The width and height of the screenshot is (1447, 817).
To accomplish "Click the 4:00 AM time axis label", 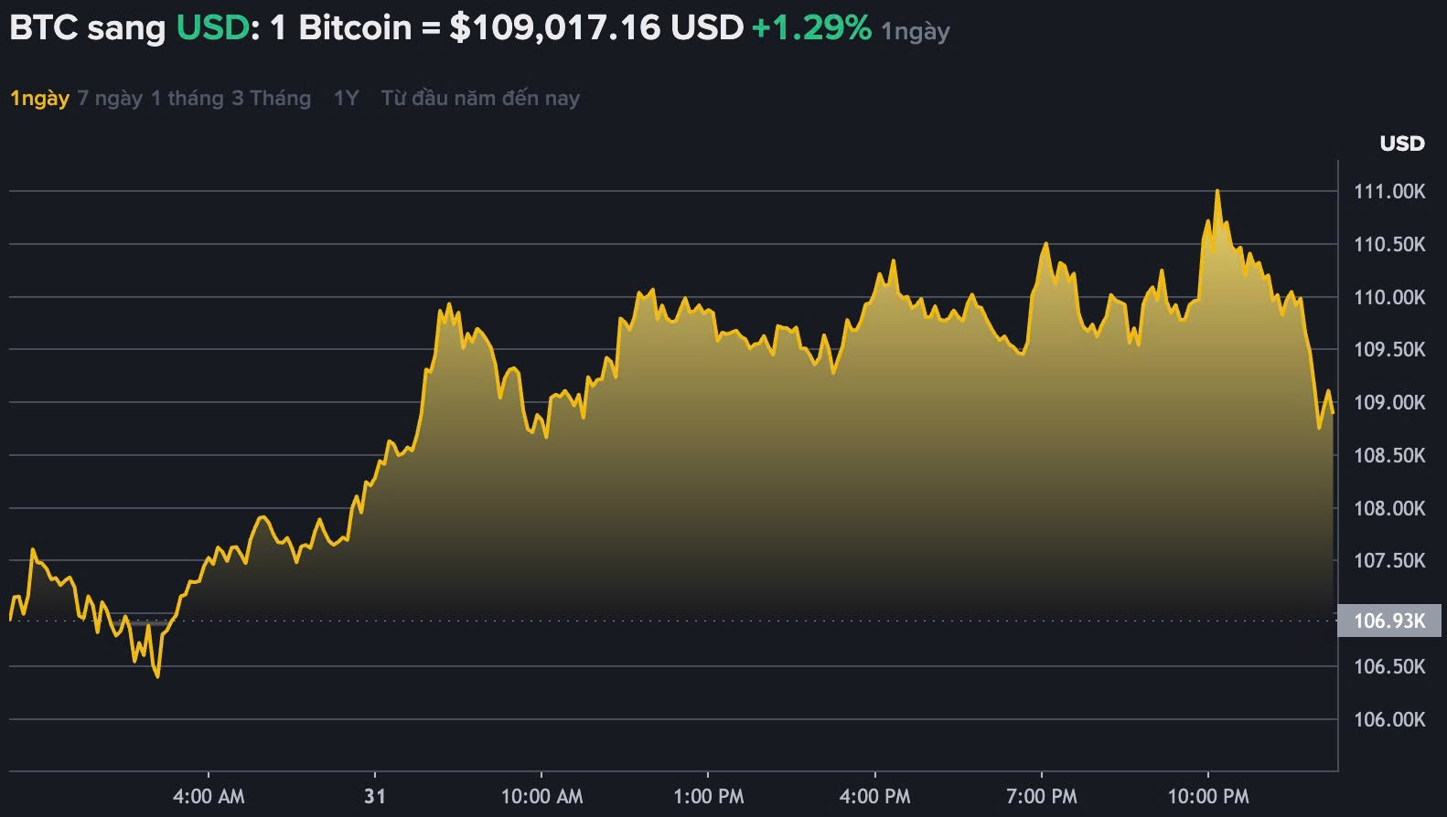I will click(x=209, y=796).
